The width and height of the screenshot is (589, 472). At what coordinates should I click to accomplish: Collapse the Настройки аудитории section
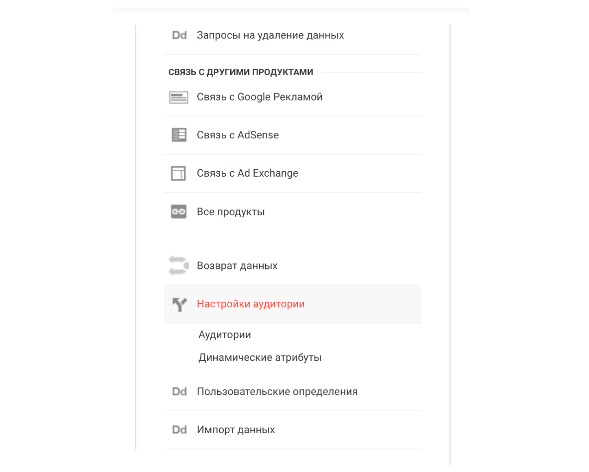point(292,304)
